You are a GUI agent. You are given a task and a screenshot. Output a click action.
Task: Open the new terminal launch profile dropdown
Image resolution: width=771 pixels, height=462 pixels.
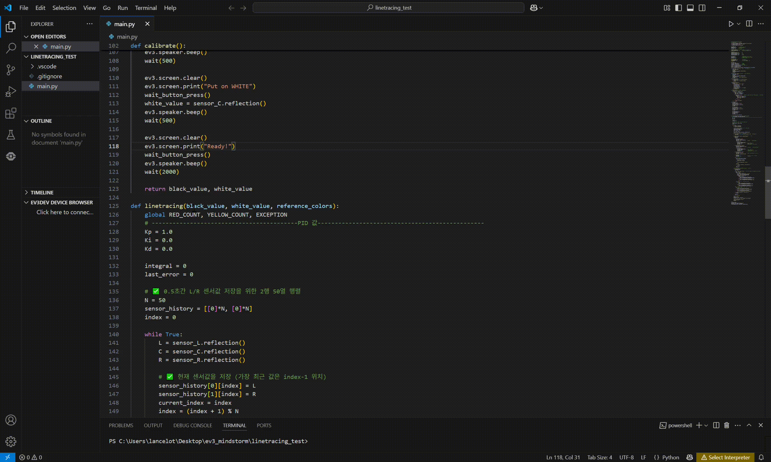coord(706,425)
